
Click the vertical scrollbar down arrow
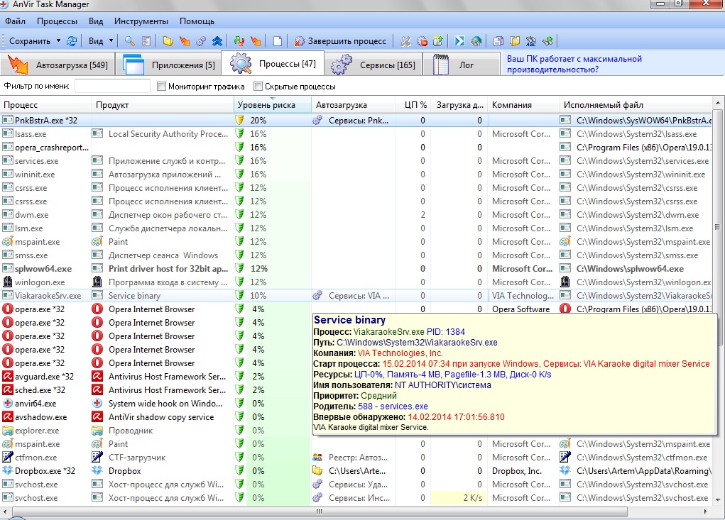718,499
